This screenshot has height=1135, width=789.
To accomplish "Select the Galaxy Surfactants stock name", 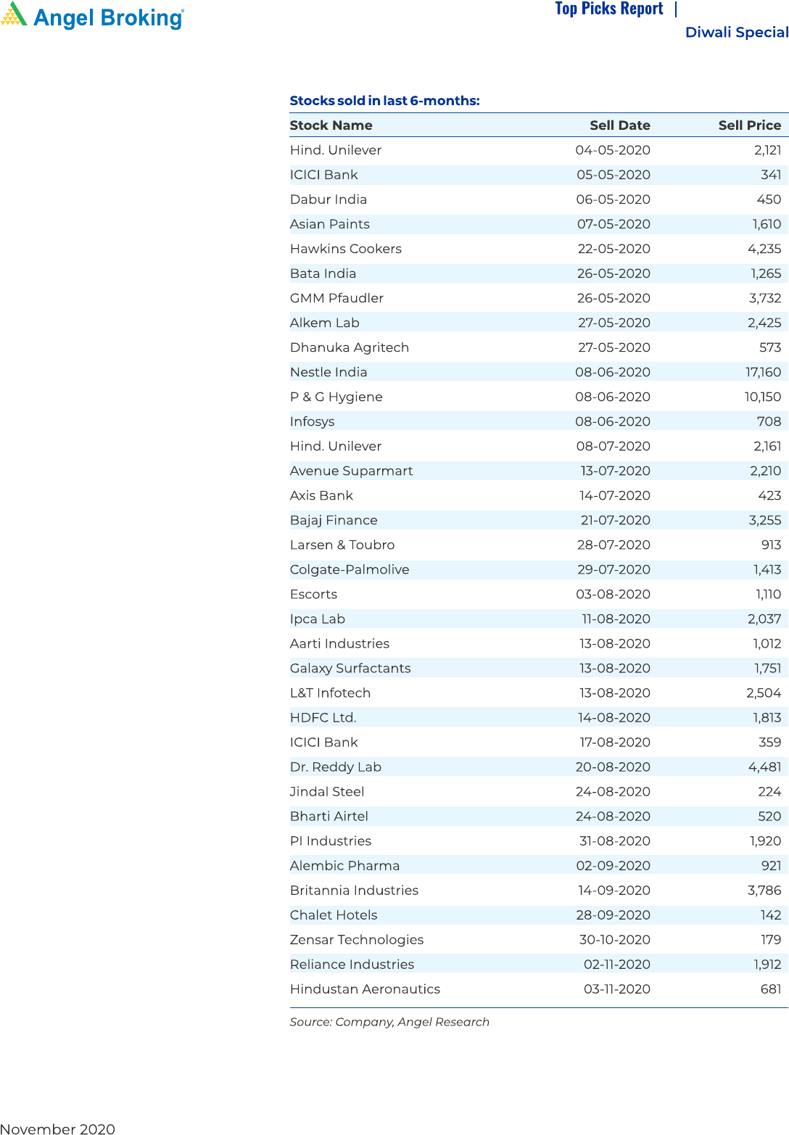I will tap(350, 668).
